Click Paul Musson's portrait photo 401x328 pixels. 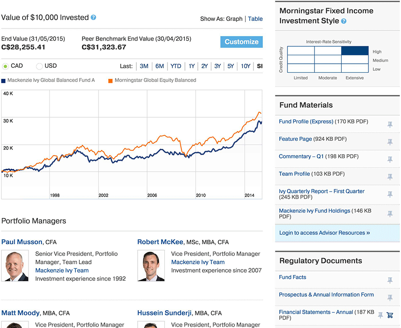pos(15,266)
